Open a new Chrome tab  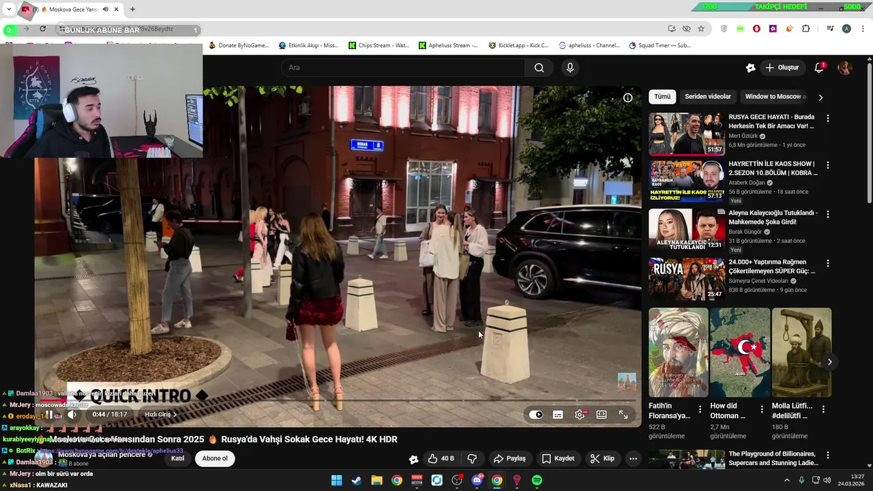[x=132, y=10]
